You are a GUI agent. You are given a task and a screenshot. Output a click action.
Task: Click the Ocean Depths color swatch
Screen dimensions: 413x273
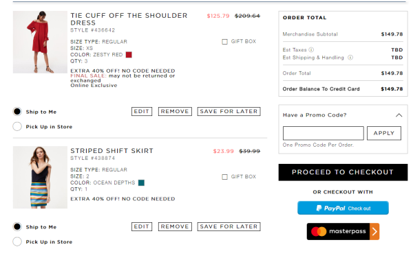click(141, 182)
